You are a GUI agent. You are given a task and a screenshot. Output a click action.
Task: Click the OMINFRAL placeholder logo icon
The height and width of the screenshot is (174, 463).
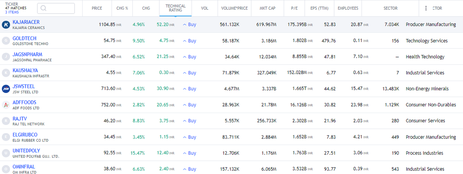click(6, 169)
